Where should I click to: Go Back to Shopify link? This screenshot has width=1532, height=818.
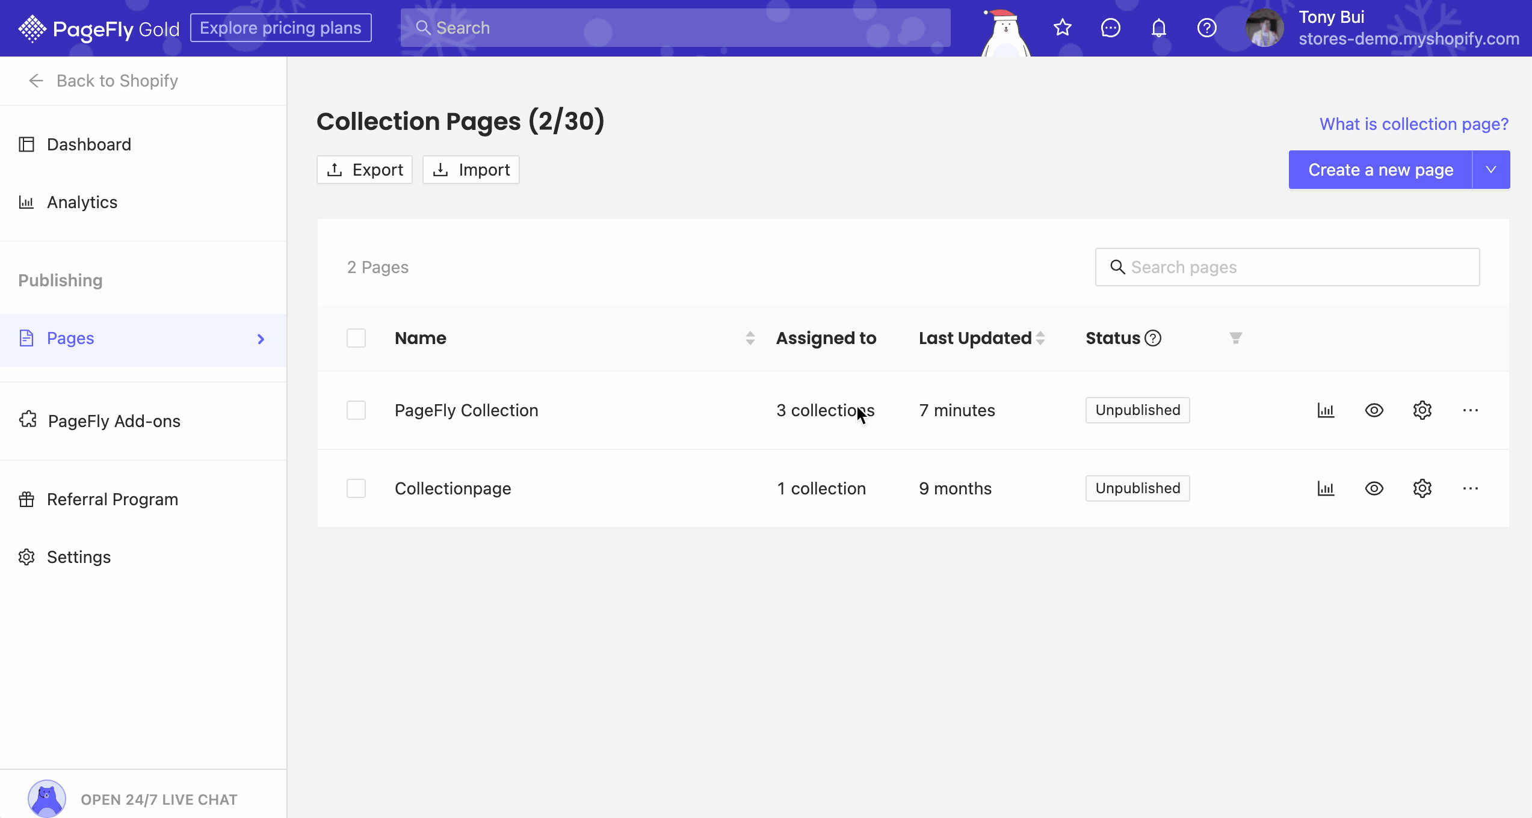pyautogui.click(x=117, y=81)
